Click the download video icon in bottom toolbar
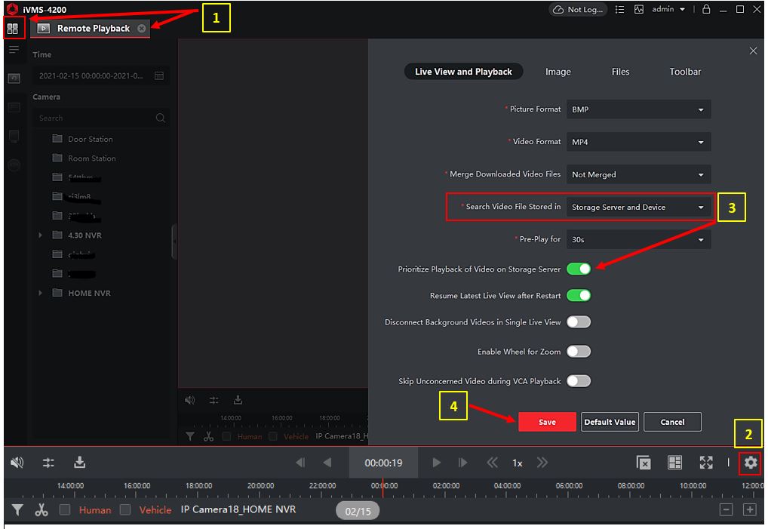Screen dimensions: 768x529 pyautogui.click(x=80, y=463)
